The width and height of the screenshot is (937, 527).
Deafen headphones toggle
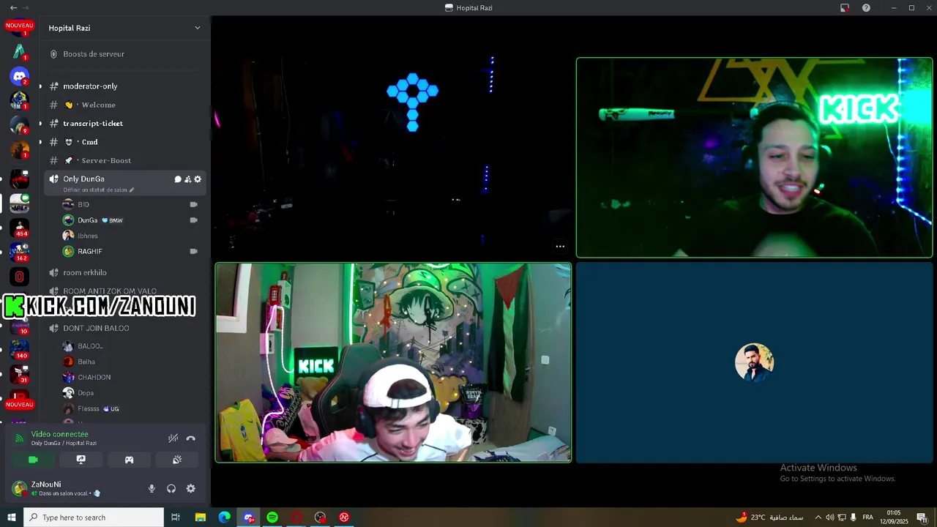[171, 489]
